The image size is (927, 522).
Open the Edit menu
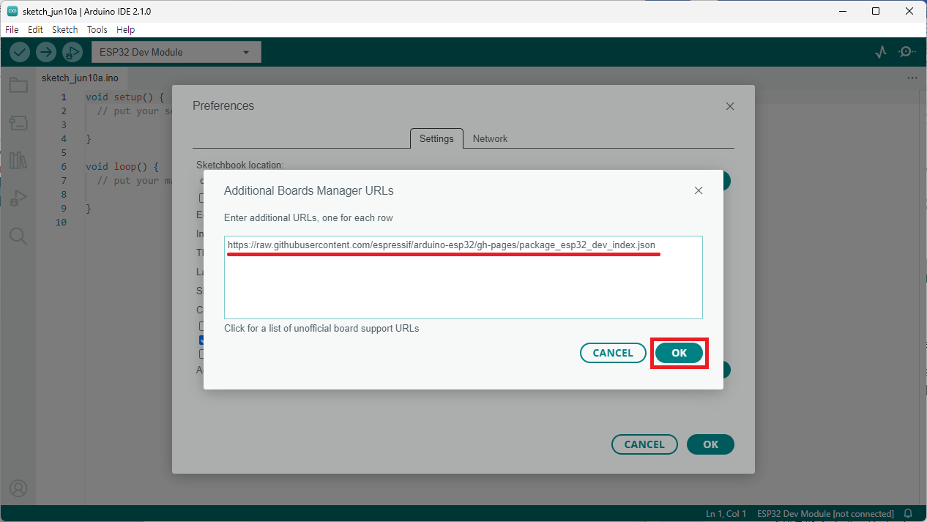point(35,30)
